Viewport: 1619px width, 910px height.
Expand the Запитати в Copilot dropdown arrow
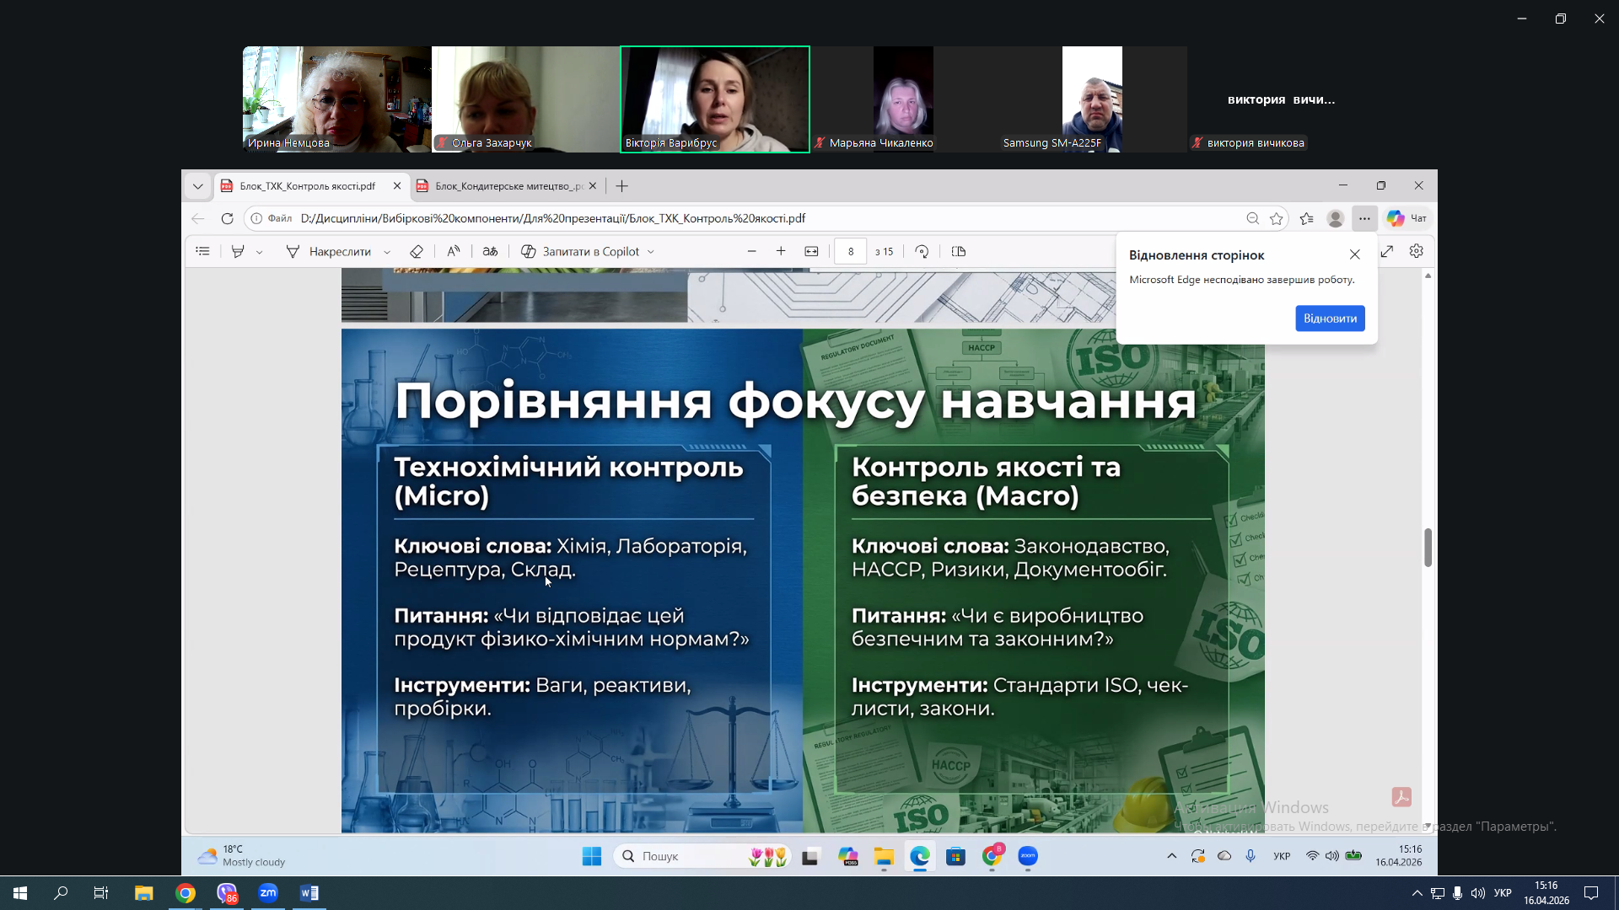pos(651,252)
